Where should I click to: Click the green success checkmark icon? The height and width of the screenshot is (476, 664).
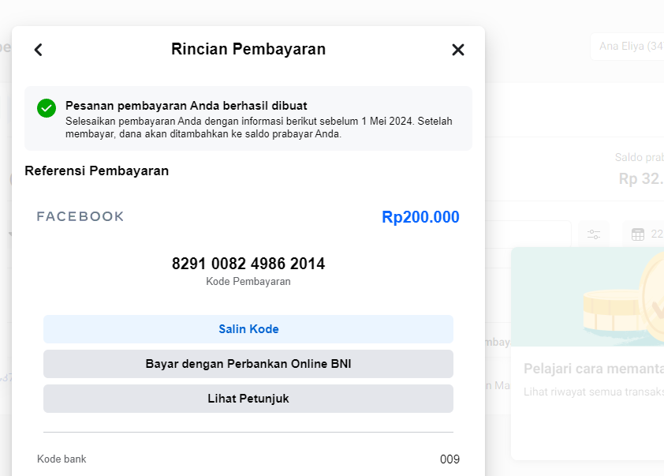click(x=47, y=108)
